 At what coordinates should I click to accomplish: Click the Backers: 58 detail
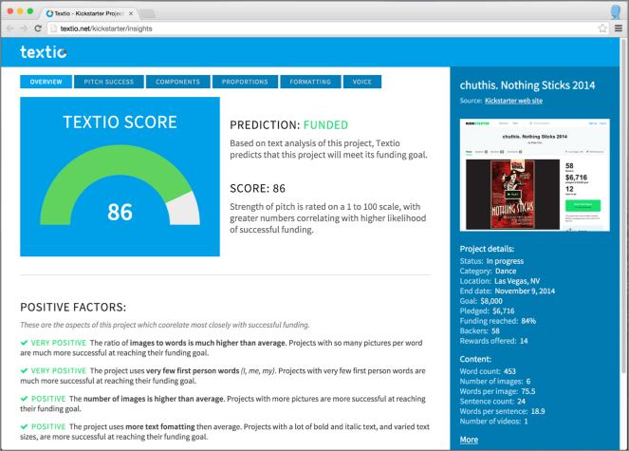(x=479, y=331)
